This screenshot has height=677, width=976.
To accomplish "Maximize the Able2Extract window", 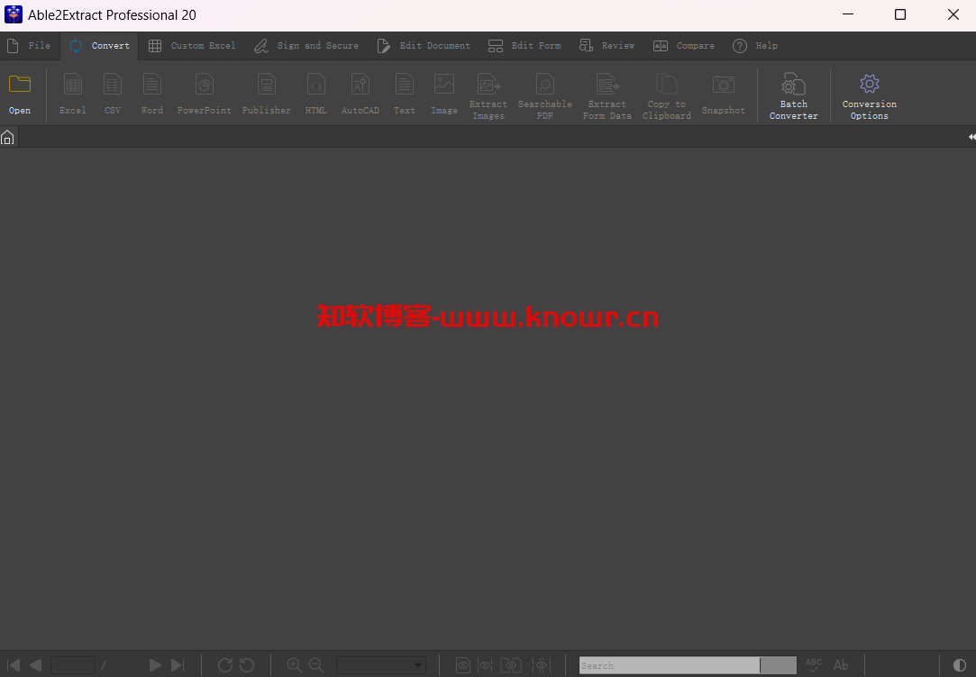I will (900, 14).
